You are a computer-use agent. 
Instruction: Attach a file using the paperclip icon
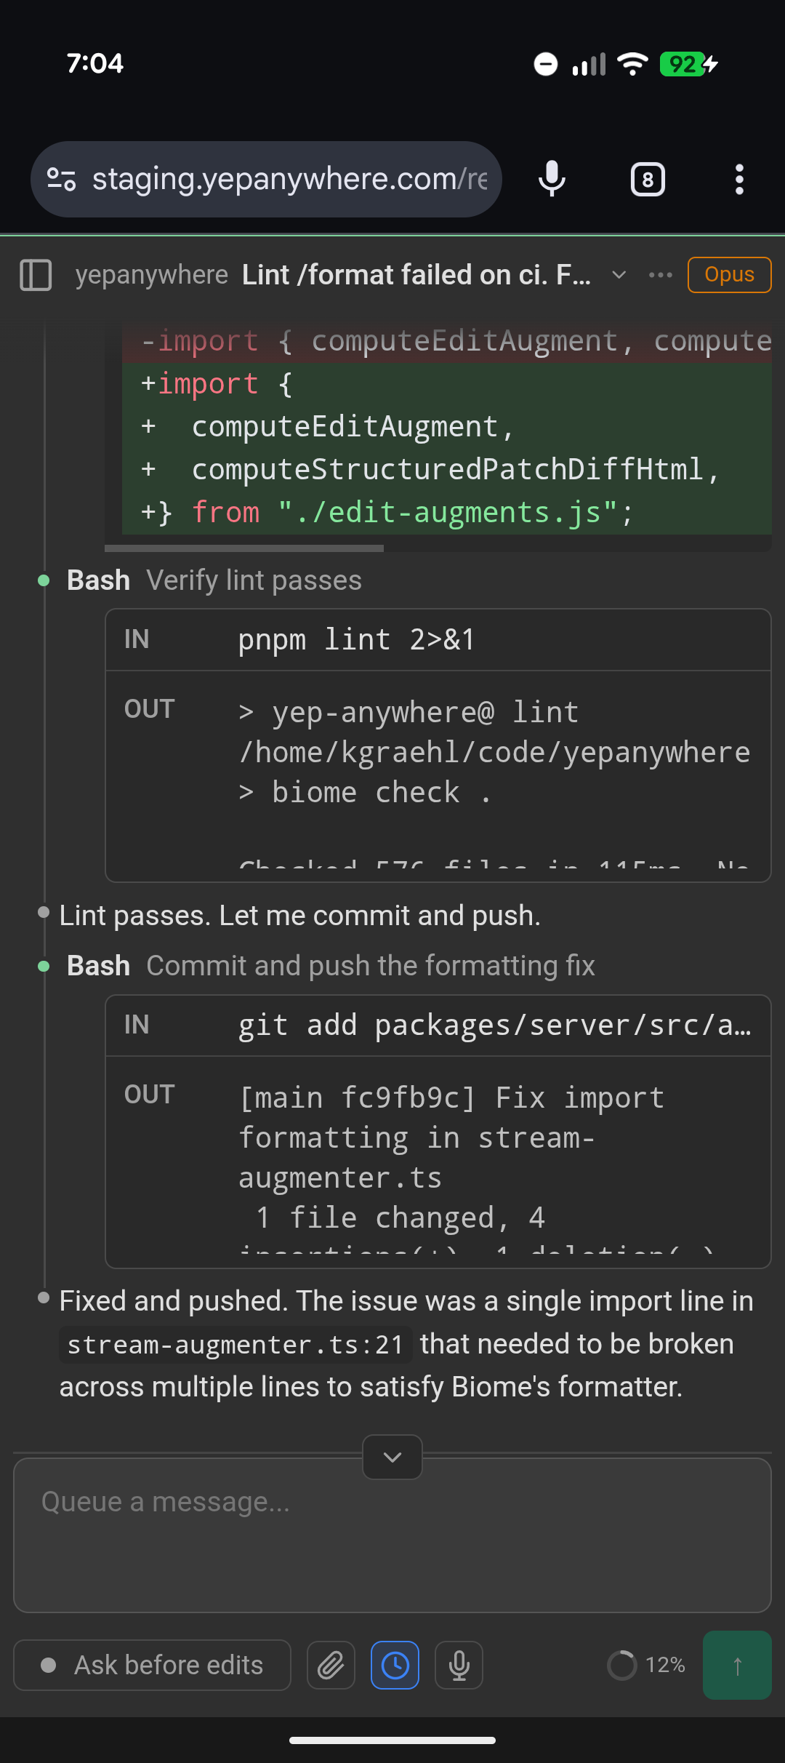point(330,1665)
